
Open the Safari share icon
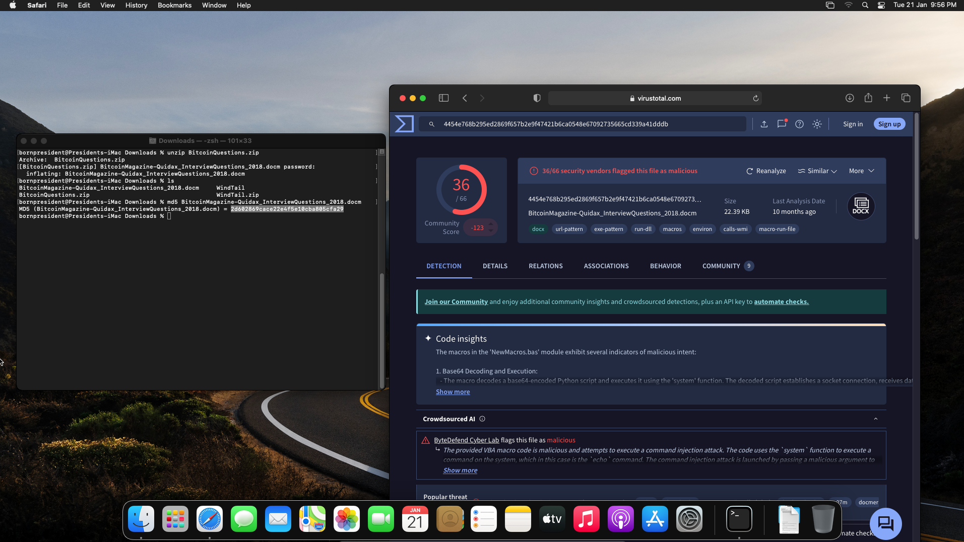[868, 98]
